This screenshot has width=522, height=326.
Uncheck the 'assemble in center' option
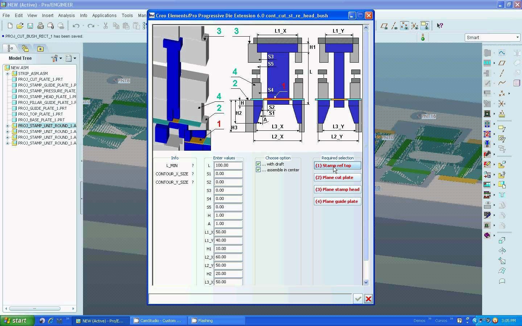tap(258, 170)
